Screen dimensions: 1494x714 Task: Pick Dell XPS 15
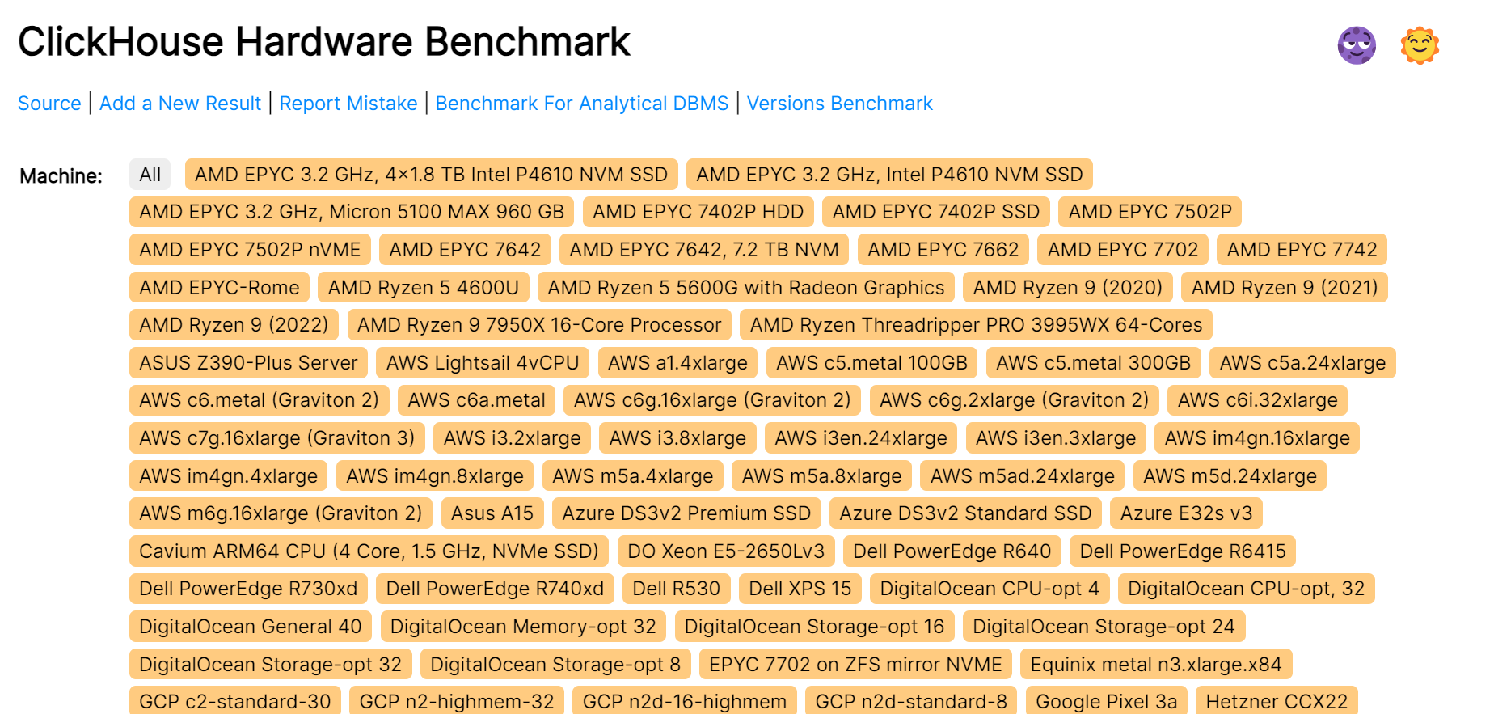pos(800,589)
